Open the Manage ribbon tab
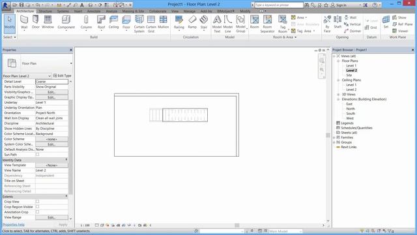The width and height of the screenshot is (417, 235). click(x=190, y=11)
